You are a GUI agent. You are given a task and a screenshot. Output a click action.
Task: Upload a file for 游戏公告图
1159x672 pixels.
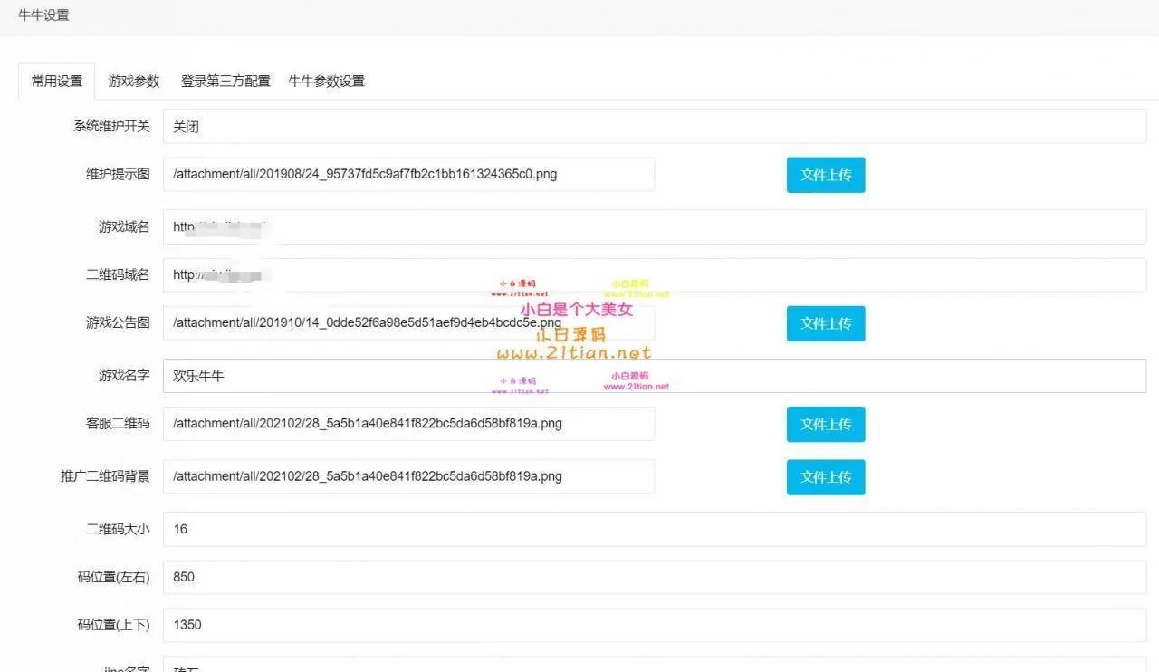(x=825, y=323)
